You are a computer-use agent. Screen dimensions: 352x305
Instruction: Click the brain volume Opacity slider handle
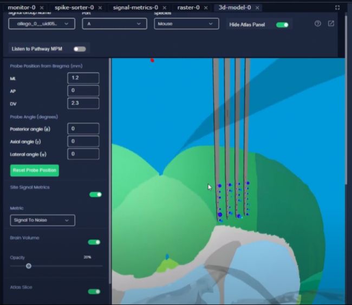[29, 266]
